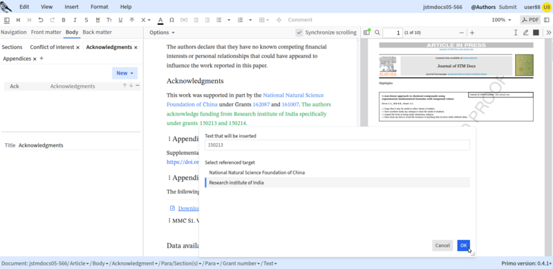Open the Options dropdown
553x269 pixels.
tap(162, 33)
